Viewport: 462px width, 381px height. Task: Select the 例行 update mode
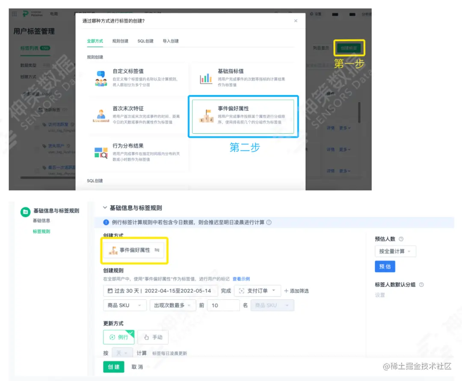(x=119, y=337)
